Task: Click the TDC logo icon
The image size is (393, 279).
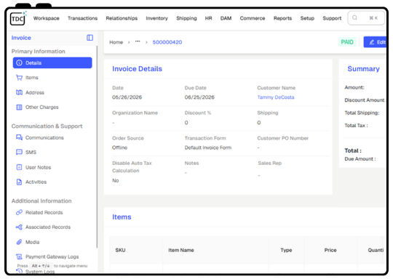Action: [17, 19]
